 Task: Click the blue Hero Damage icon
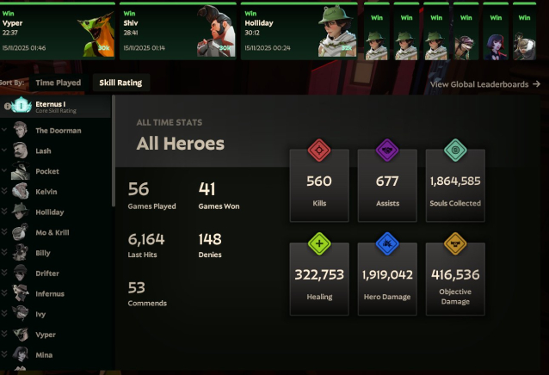point(387,243)
